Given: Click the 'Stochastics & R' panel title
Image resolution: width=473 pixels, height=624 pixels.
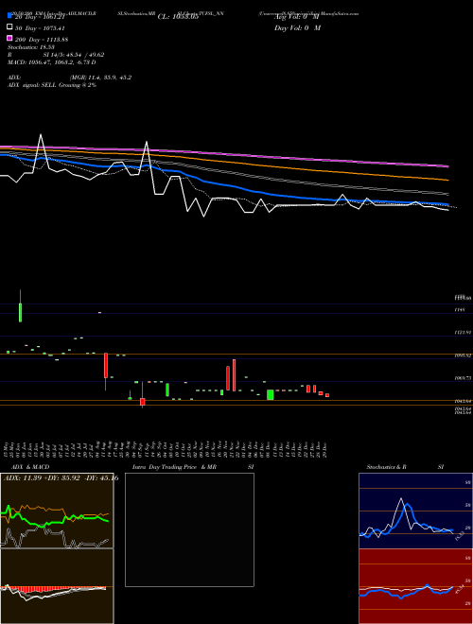Looking at the screenshot, I should tap(386, 467).
